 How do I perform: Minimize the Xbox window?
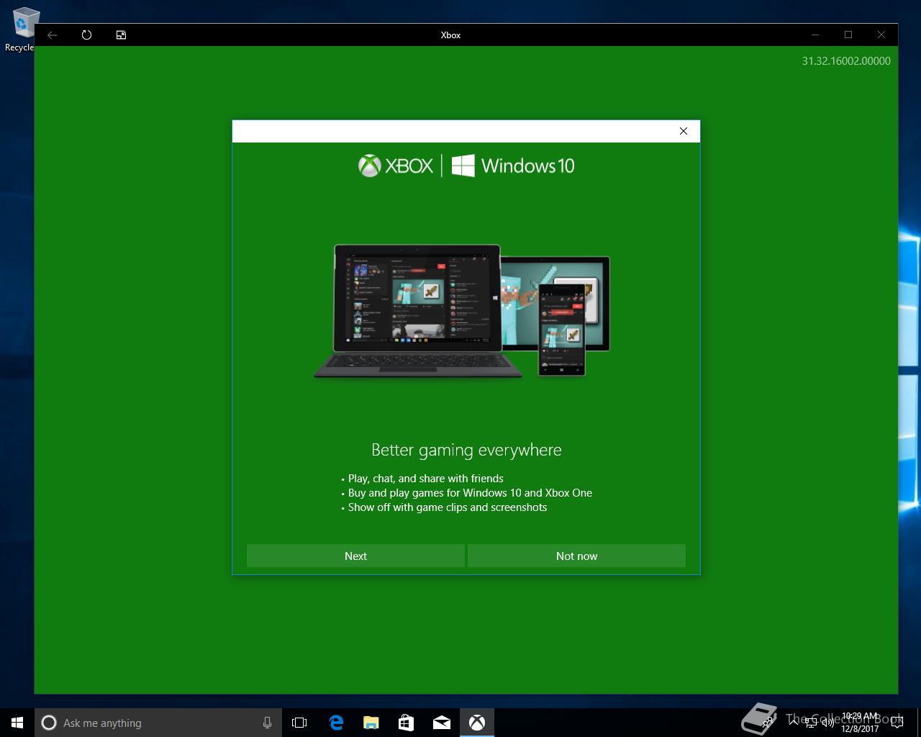tap(815, 35)
